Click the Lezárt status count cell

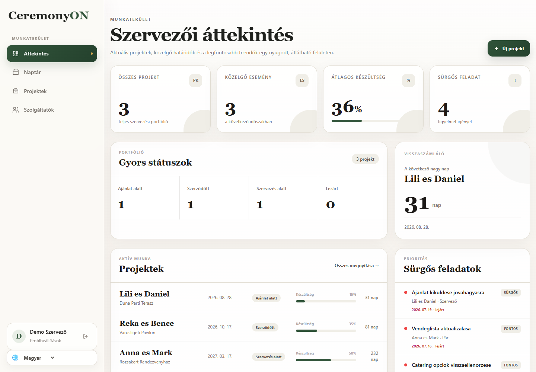(352, 198)
